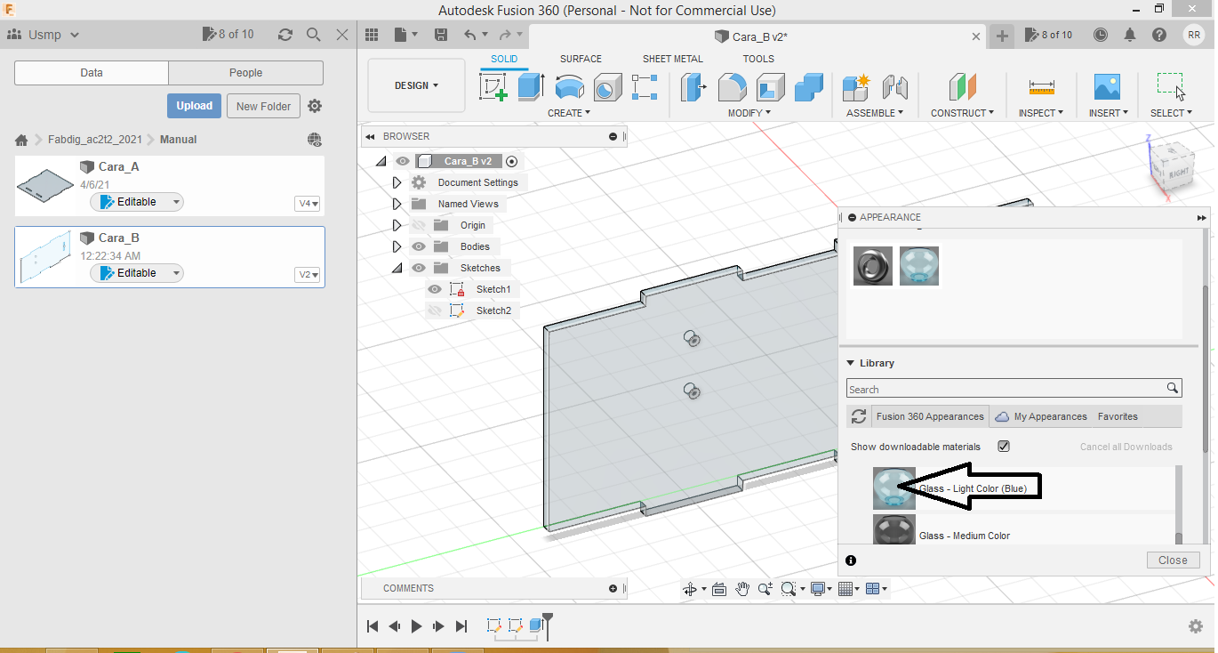
Task: Expand the Document Settings tree node
Action: [x=397, y=182]
